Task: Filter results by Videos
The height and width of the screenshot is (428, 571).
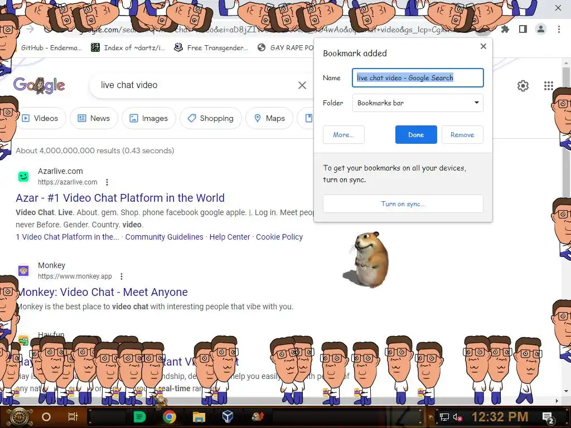Action: click(40, 118)
